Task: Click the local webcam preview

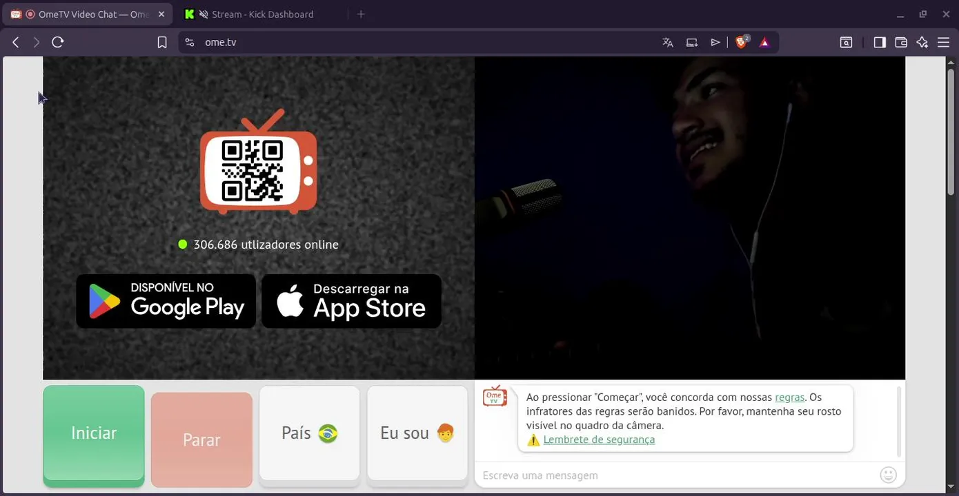Action: (690, 218)
